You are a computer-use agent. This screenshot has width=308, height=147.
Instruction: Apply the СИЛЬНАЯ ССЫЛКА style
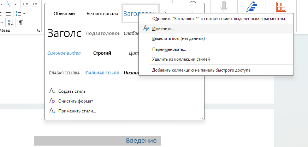tap(102, 73)
